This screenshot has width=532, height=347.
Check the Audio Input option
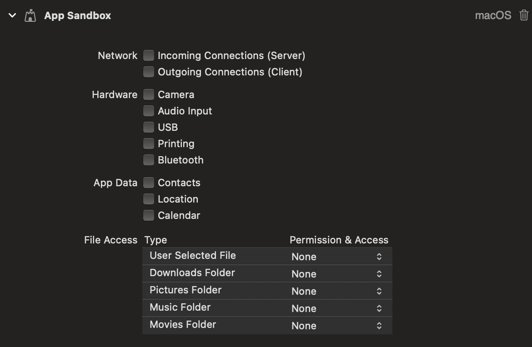pos(149,110)
